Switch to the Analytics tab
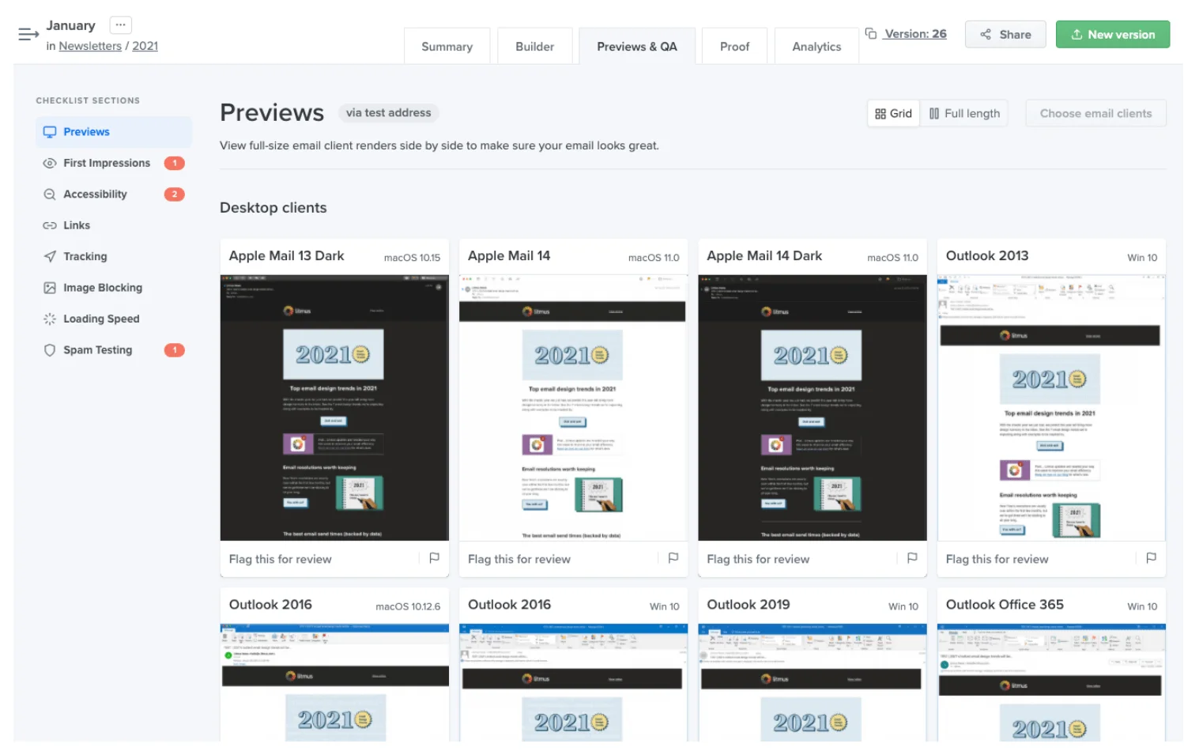 (816, 47)
